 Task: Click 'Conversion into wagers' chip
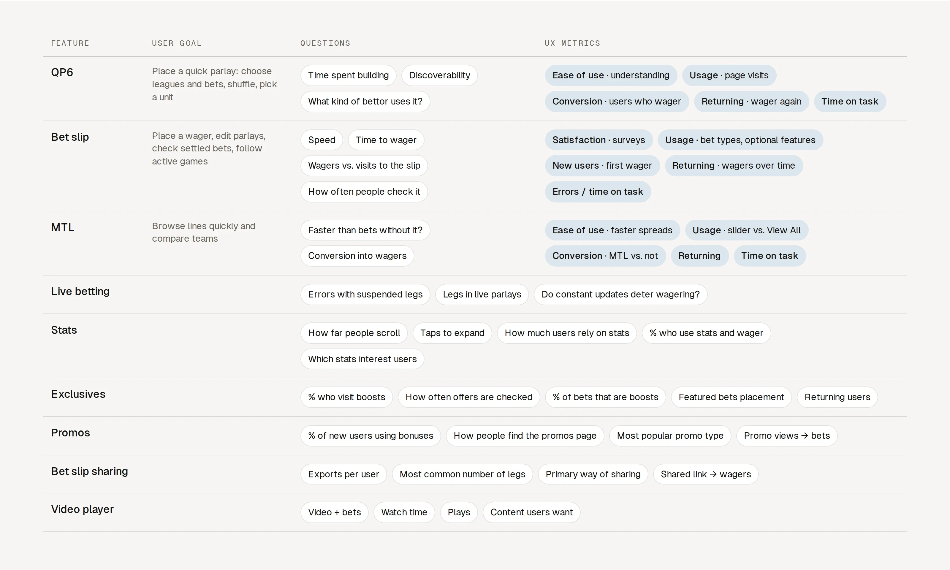click(357, 256)
